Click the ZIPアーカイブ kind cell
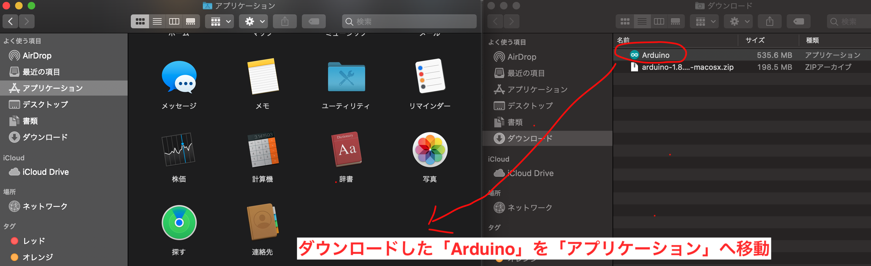 pos(828,67)
